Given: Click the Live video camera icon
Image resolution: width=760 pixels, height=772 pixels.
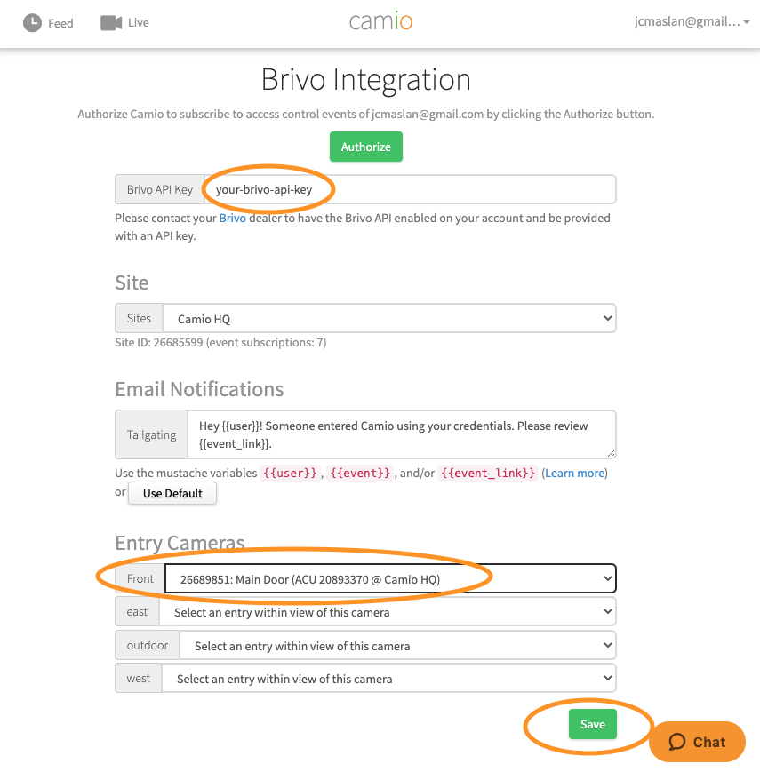Looking at the screenshot, I should tap(111, 22).
